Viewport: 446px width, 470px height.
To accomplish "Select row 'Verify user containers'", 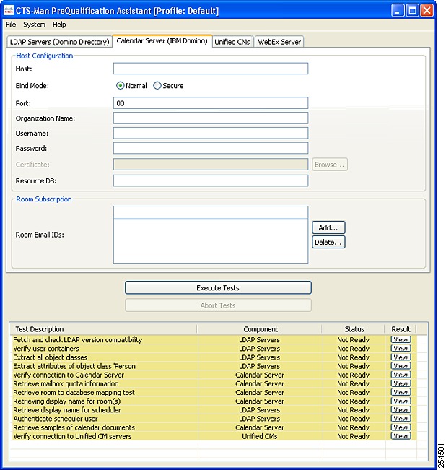I will (214, 348).
